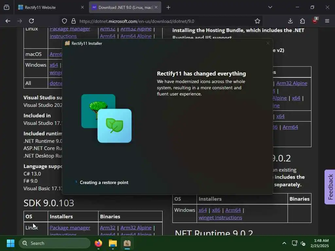Open the Firefox hamburger menu
Screen dimensions: 335x251
tap(327, 21)
